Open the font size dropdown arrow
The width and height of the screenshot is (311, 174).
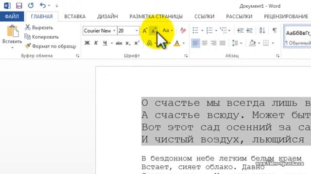click(x=137, y=31)
